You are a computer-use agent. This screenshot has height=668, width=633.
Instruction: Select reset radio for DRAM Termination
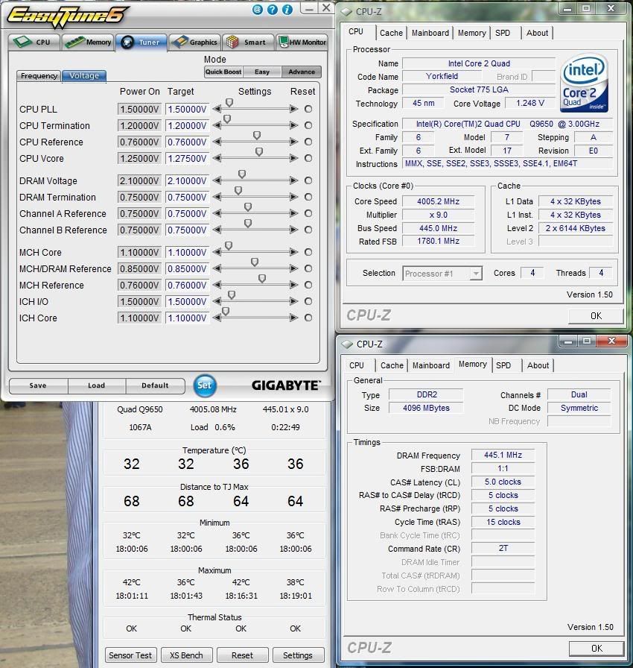click(308, 197)
